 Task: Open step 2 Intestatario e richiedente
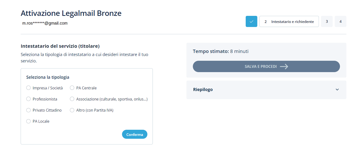pyautogui.click(x=289, y=21)
